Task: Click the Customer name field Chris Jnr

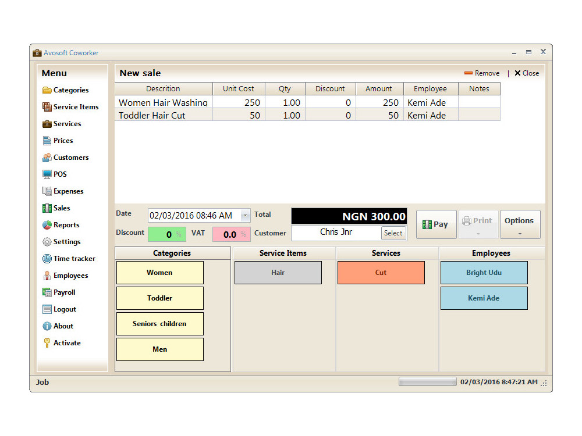Action: pyautogui.click(x=336, y=232)
